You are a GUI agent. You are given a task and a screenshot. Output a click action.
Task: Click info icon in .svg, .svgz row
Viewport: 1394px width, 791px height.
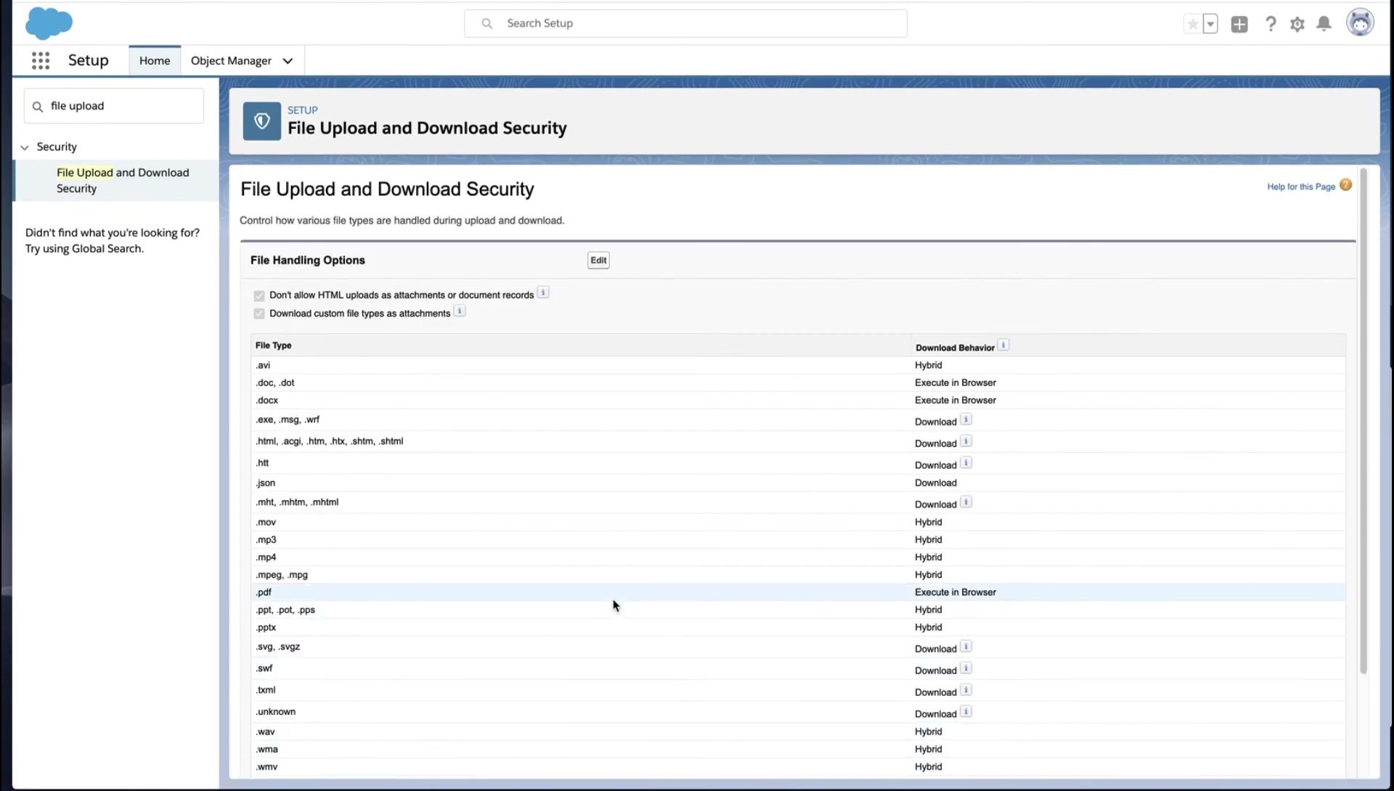pos(966,647)
